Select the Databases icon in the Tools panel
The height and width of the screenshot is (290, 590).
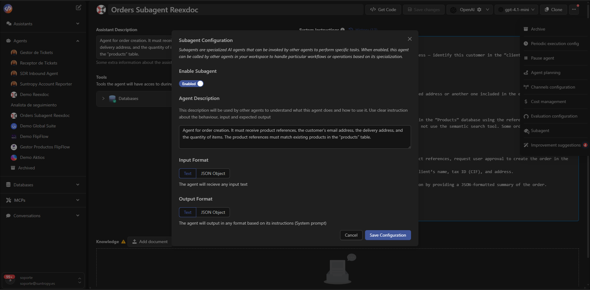(112, 99)
